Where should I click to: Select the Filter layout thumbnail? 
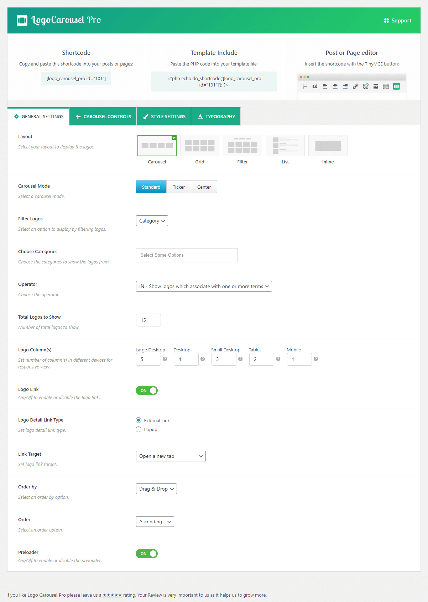coord(242,146)
